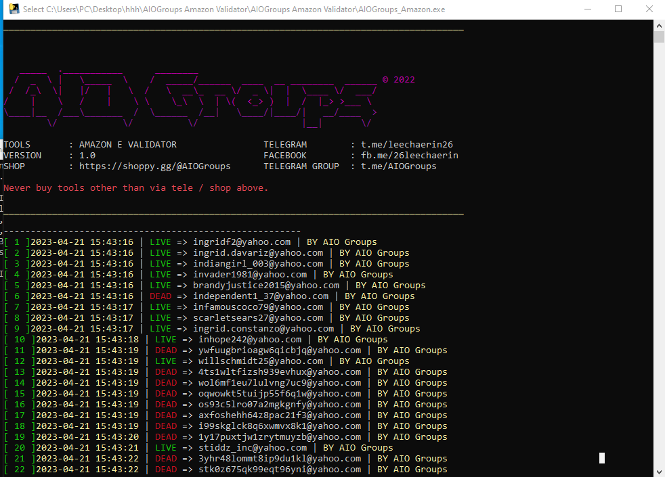Maximize the console window
Image resolution: width=665 pixels, height=477 pixels.
tap(618, 9)
